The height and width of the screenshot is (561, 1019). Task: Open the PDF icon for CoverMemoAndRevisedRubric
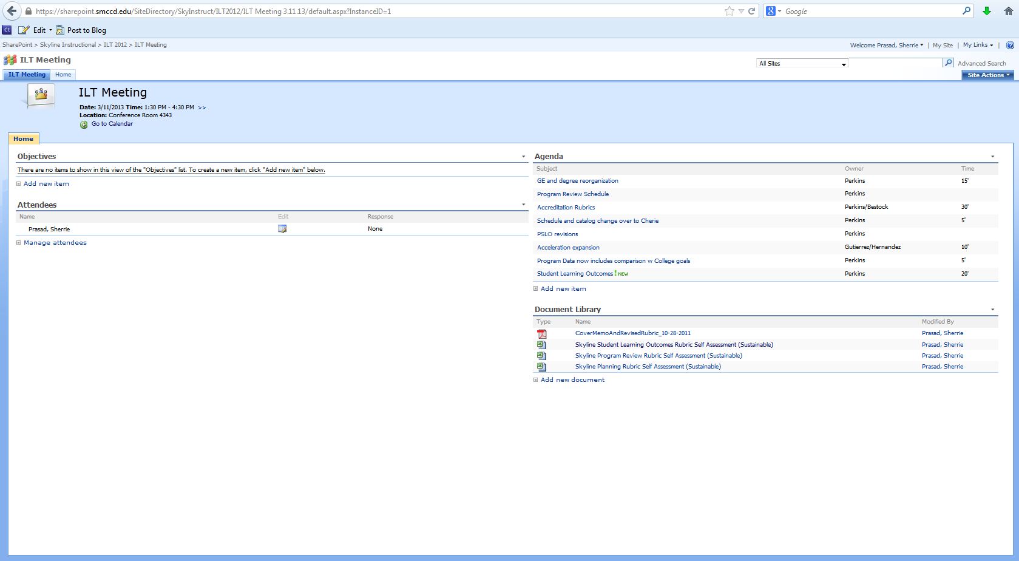tap(541, 333)
